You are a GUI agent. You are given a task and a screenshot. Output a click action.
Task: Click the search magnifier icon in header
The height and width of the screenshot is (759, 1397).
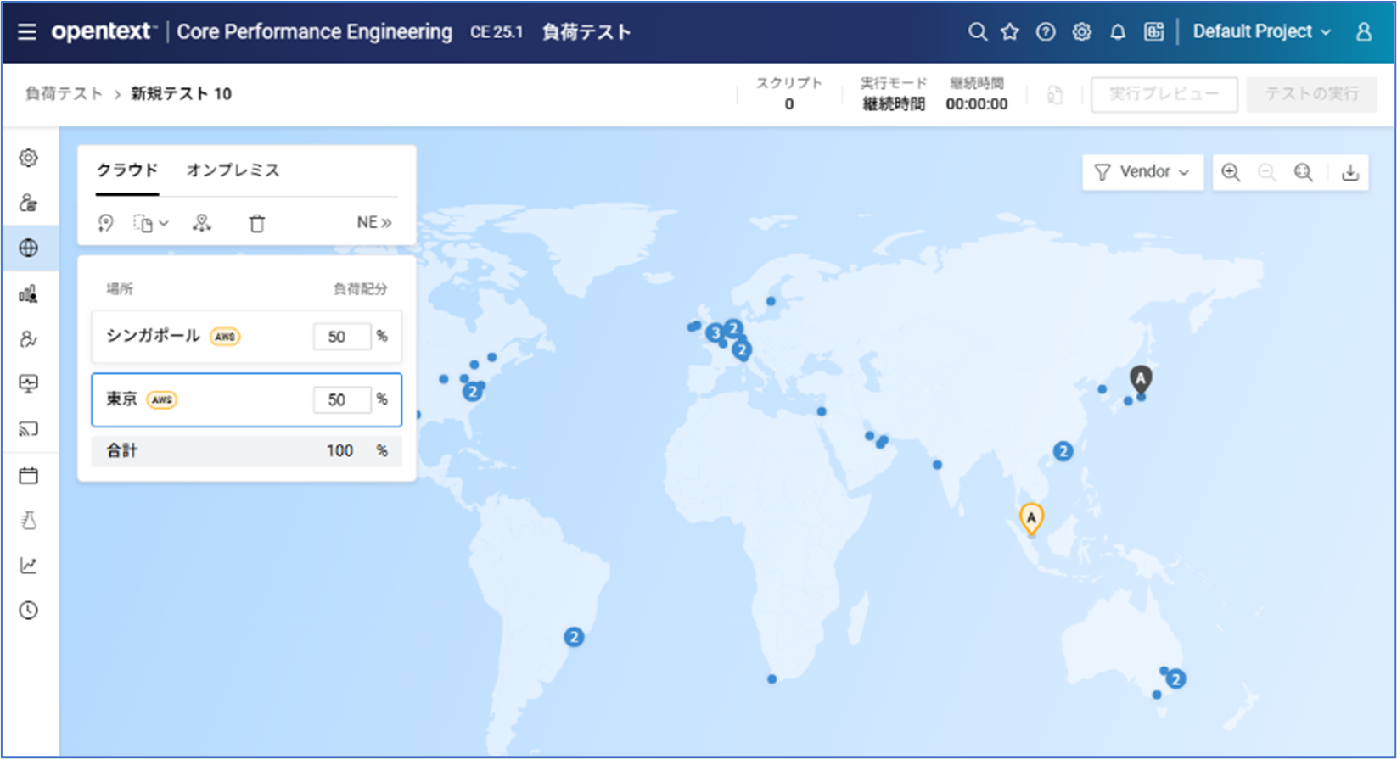pyautogui.click(x=977, y=32)
